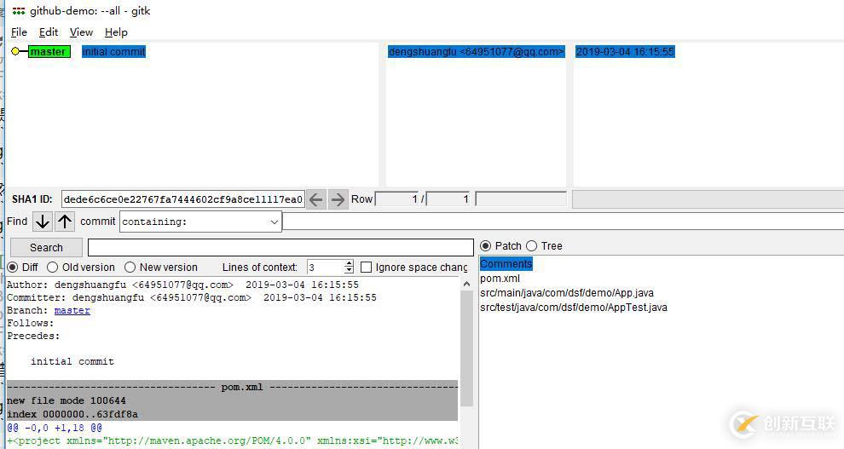Click the total Row count field
The image size is (844, 449).
(448, 199)
